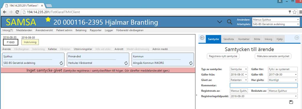Image resolution: width=302 pixels, height=109 pixels.
Task: Click browser back arrow
Action: (x=5, y=12)
